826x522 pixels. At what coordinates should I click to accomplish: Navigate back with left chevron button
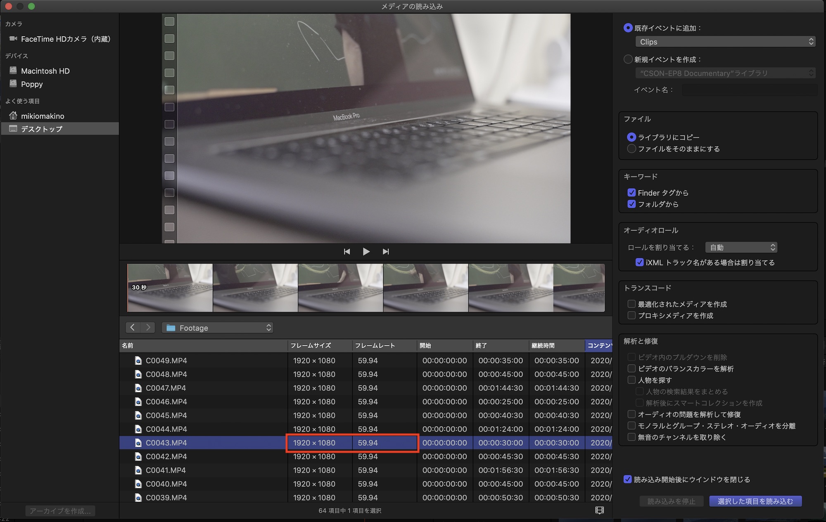tap(133, 328)
